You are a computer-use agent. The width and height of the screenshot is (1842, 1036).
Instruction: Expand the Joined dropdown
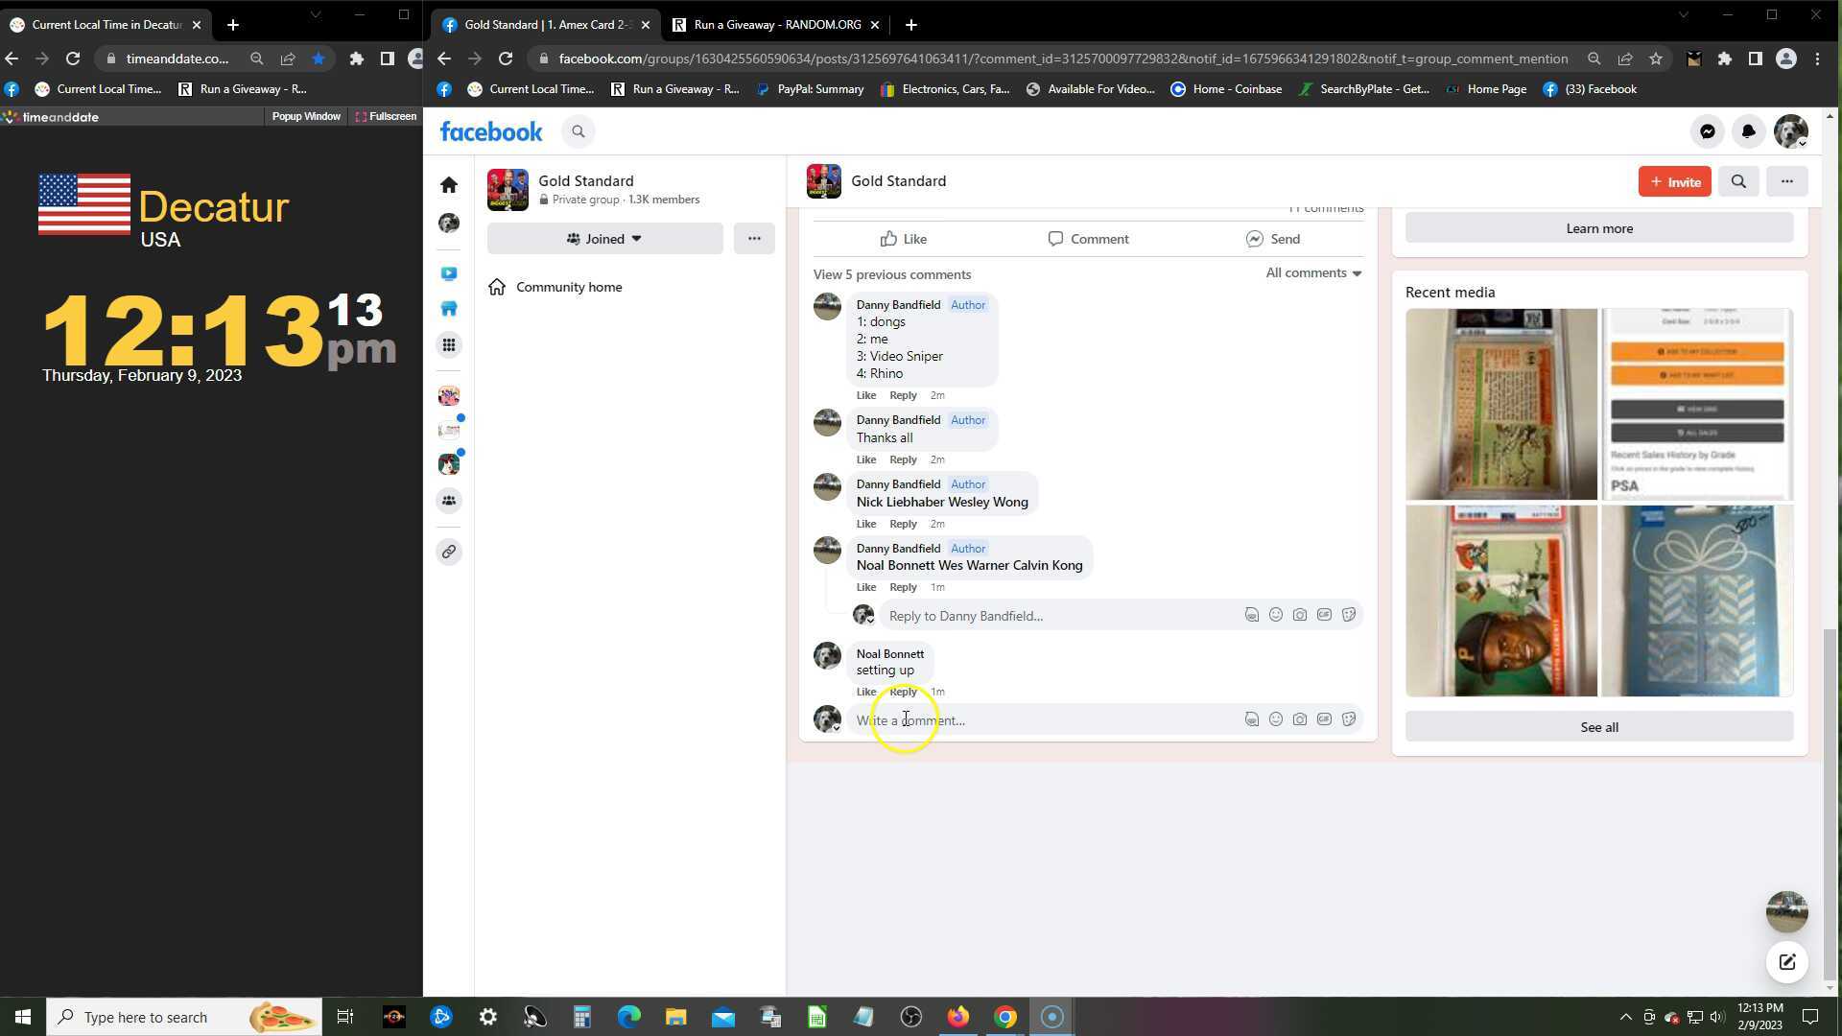604,239
